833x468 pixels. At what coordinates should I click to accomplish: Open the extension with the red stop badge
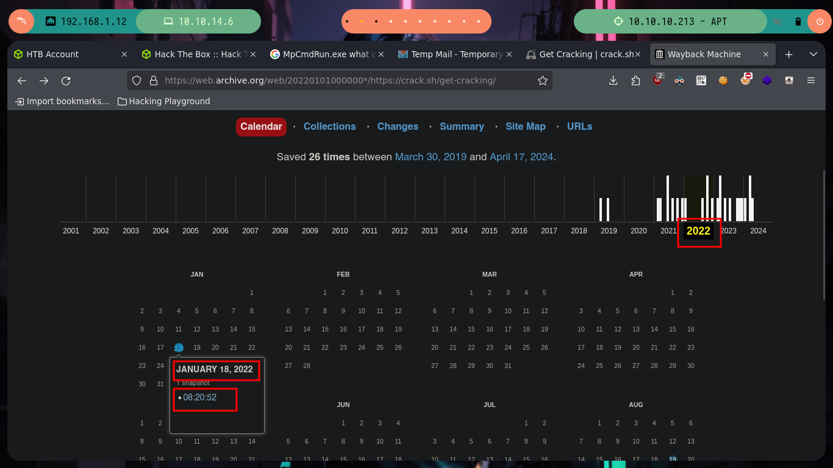point(745,79)
